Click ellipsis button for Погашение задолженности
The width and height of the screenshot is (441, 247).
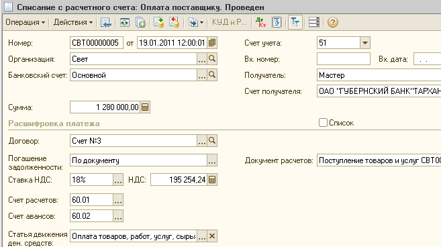point(212,160)
